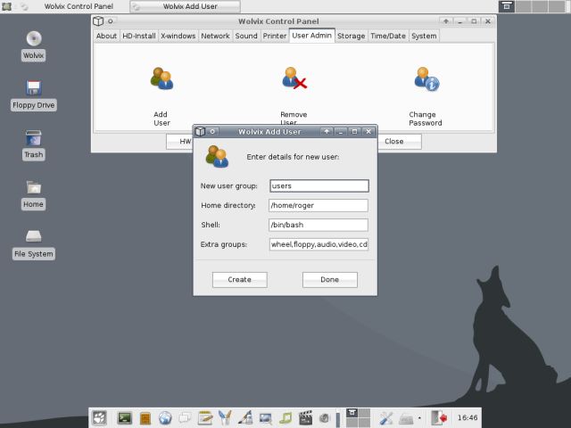Switch to the Printer tab
This screenshot has height=428, width=571.
click(275, 36)
